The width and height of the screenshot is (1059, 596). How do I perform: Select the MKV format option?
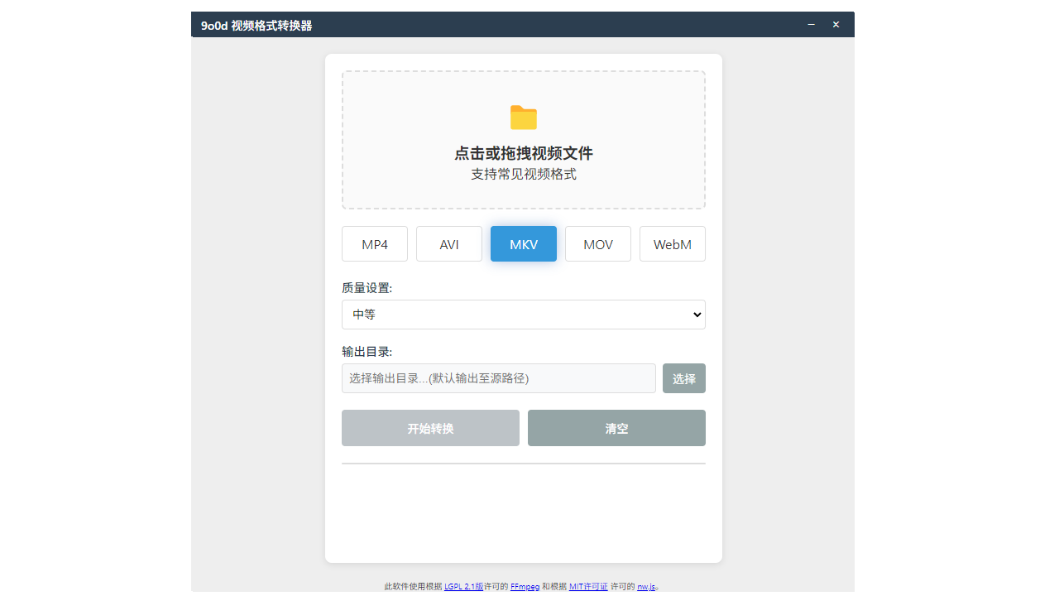[523, 243]
